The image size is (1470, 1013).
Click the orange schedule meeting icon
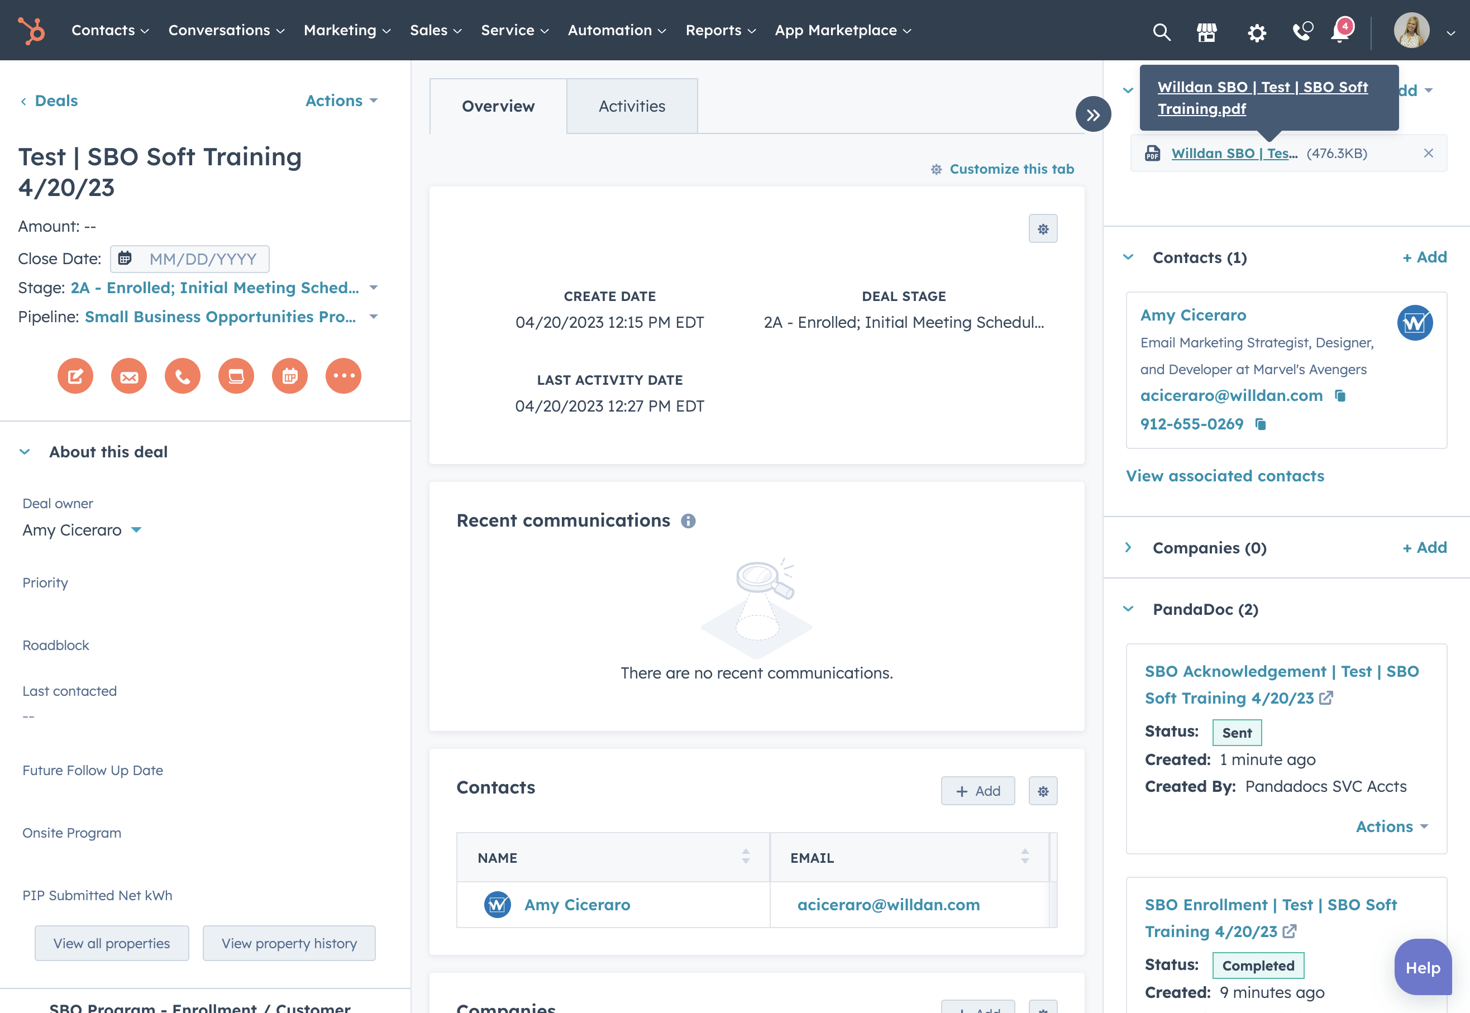point(289,376)
